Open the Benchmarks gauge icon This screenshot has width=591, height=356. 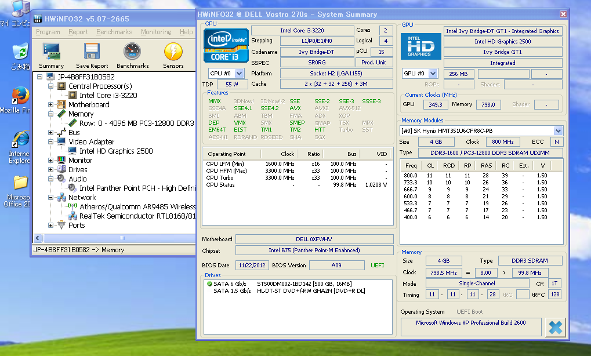point(132,52)
